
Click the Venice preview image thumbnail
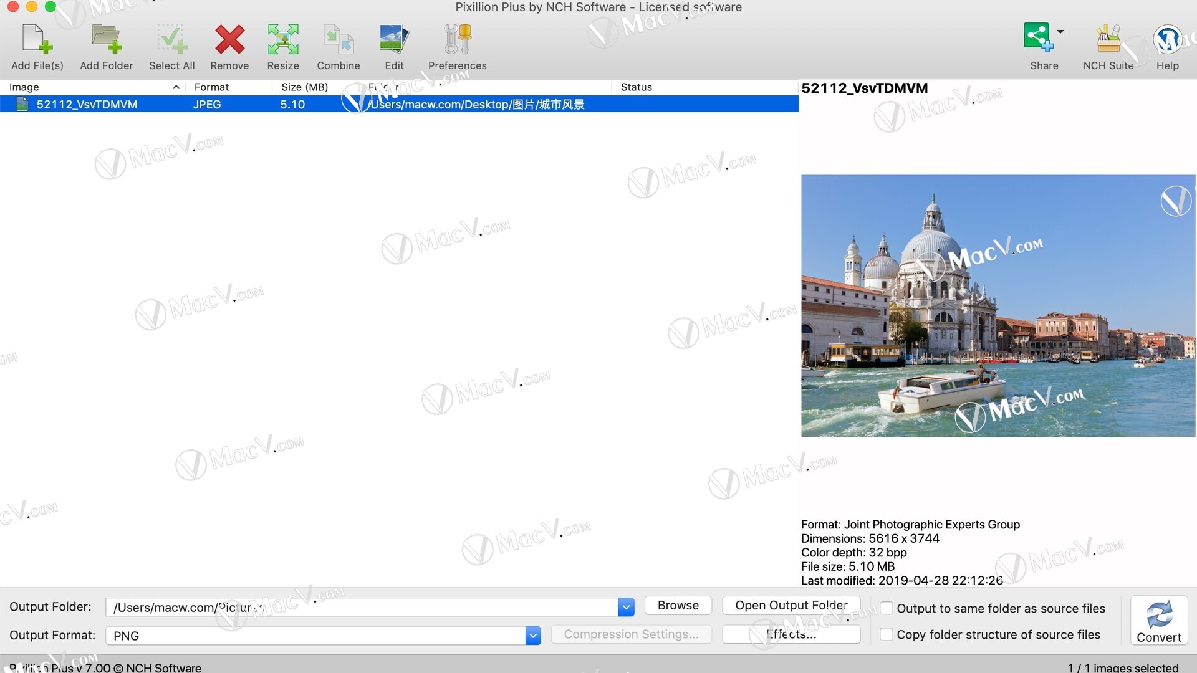tap(997, 305)
